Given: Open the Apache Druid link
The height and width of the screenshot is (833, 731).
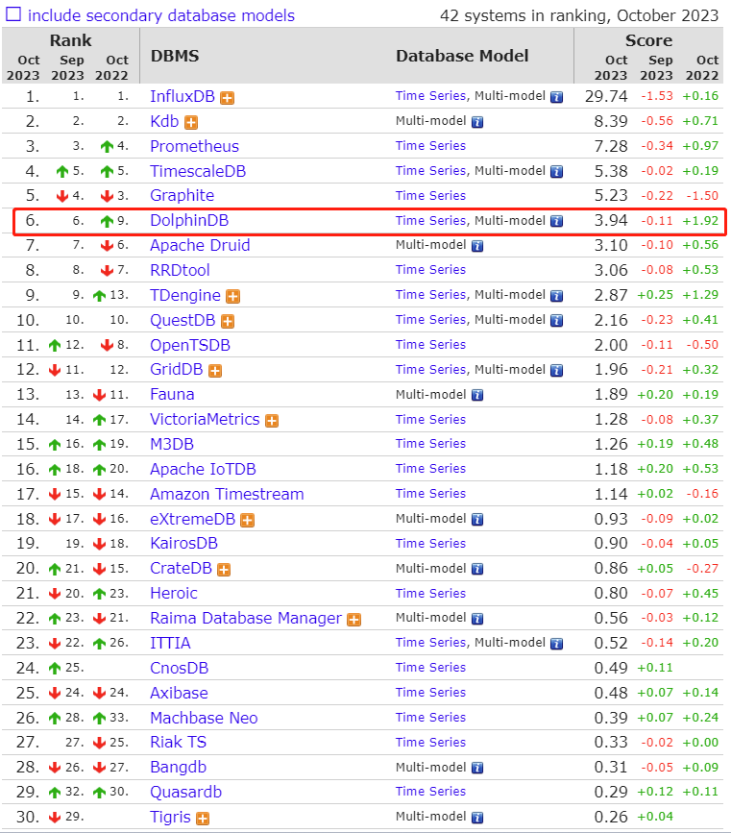Looking at the screenshot, I should pos(200,245).
